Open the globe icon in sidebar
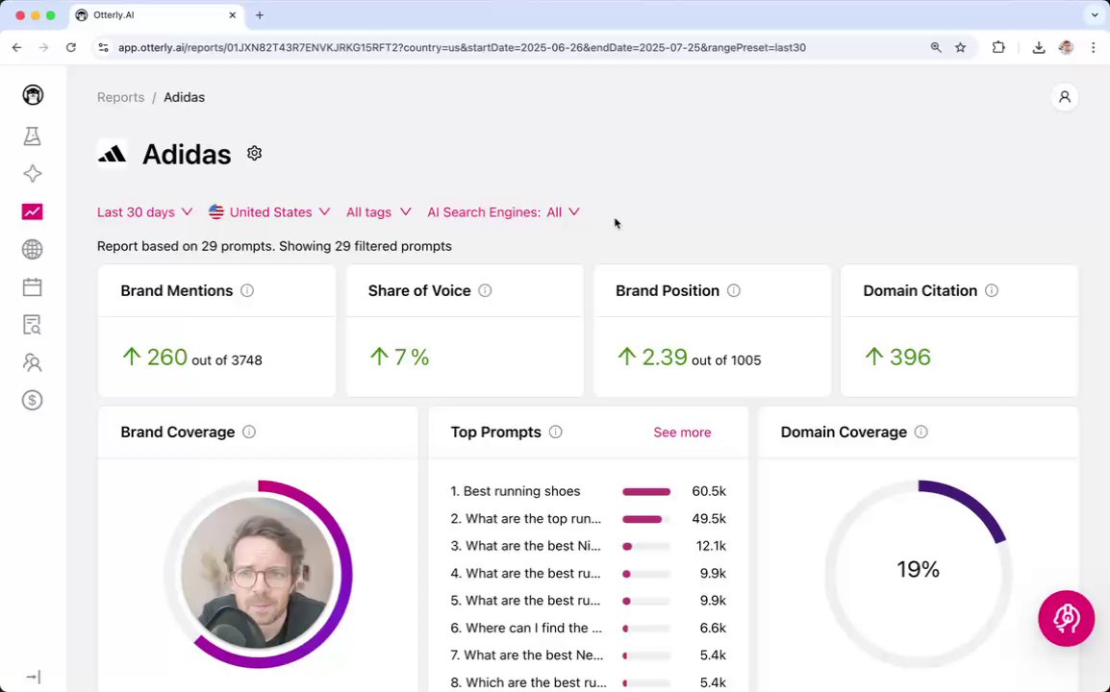This screenshot has height=692, width=1110. pos(33,249)
